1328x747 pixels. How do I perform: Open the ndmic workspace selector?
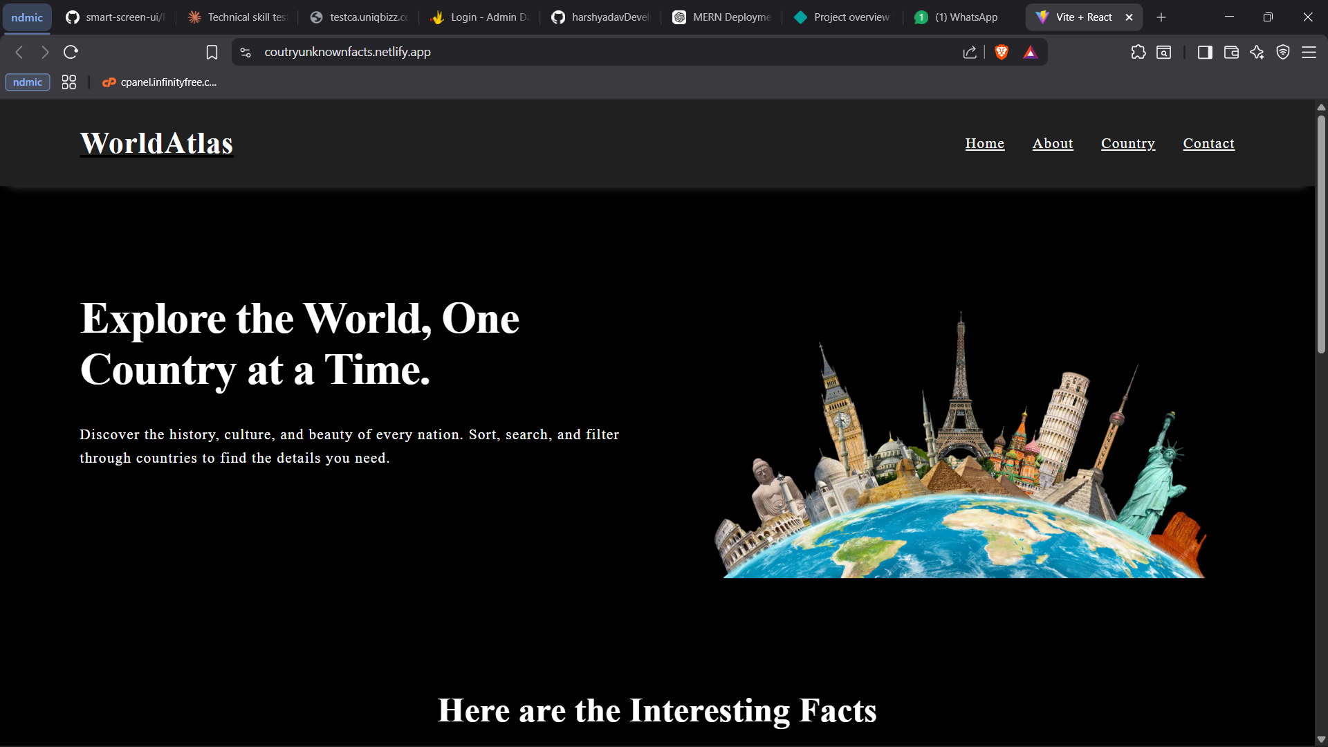[x=27, y=17]
